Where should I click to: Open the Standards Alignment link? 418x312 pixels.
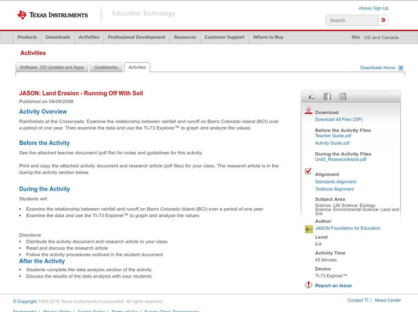pos(335,182)
